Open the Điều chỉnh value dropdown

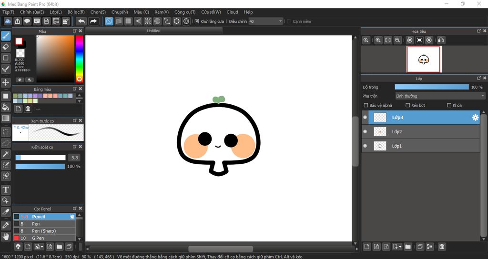266,21
